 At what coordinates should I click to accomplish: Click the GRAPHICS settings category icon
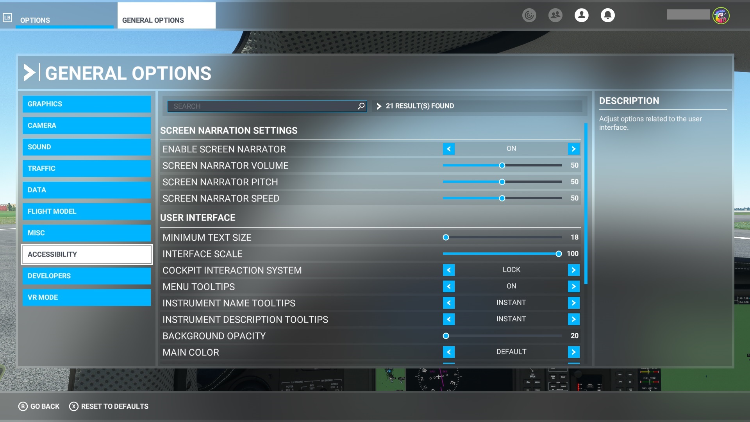[x=87, y=104]
